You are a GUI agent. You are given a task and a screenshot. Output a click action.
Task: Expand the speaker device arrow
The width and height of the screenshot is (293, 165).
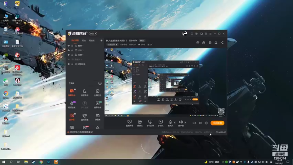185,122
